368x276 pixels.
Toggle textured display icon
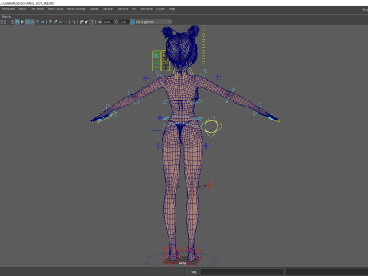pyautogui.click(x=32, y=21)
